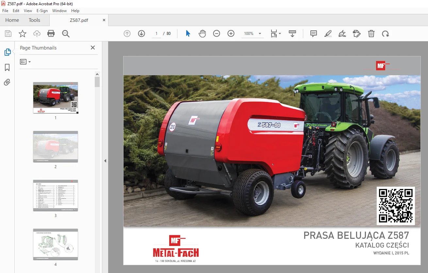Open the Attachments paperclip panel
The width and height of the screenshot is (428, 273).
(x=7, y=82)
